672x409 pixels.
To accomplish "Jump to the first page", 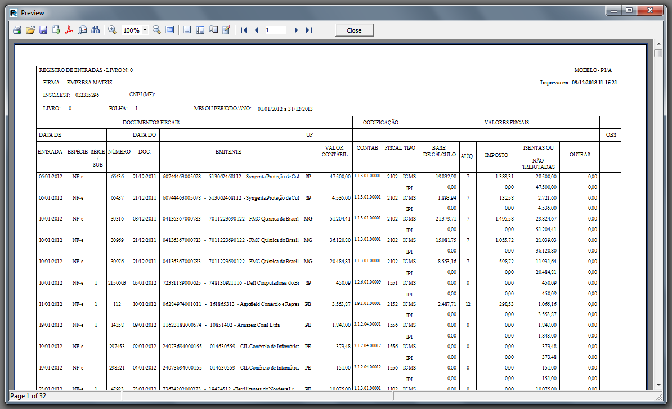I will 244,30.
